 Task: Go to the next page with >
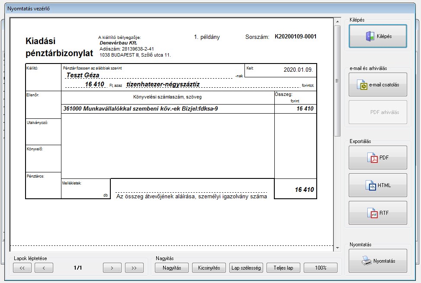pos(112,268)
